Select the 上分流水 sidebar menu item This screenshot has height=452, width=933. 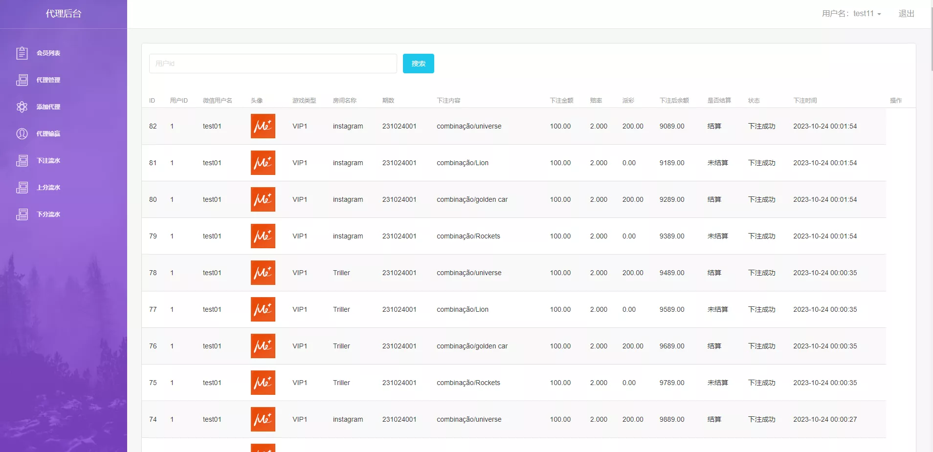tap(48, 187)
